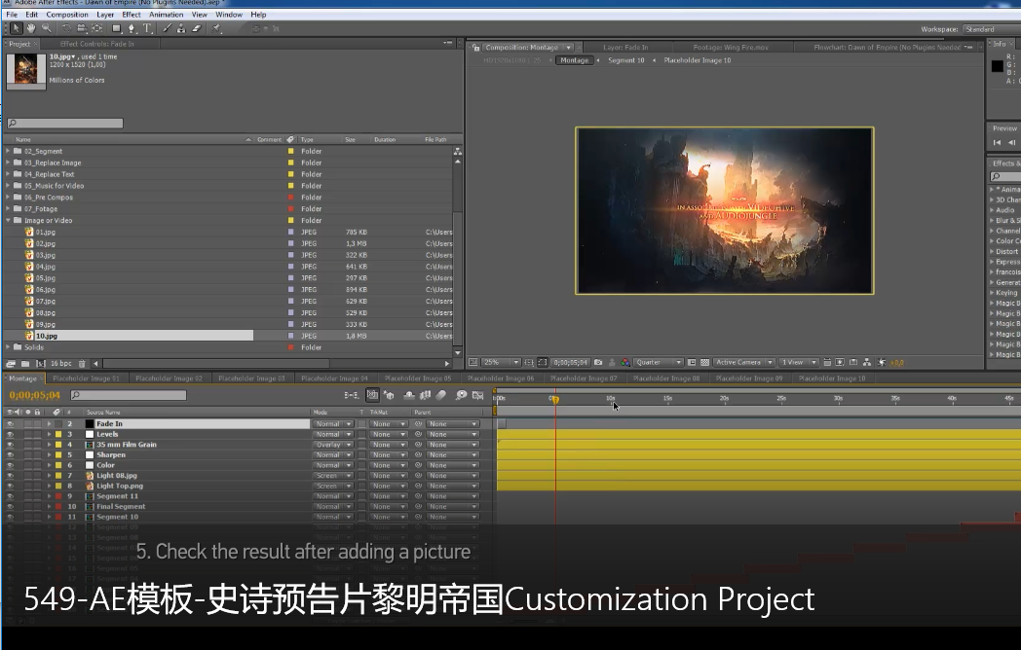Screen dimensions: 1021x650
Task: Click the timeline layer search field
Action: pos(129,395)
